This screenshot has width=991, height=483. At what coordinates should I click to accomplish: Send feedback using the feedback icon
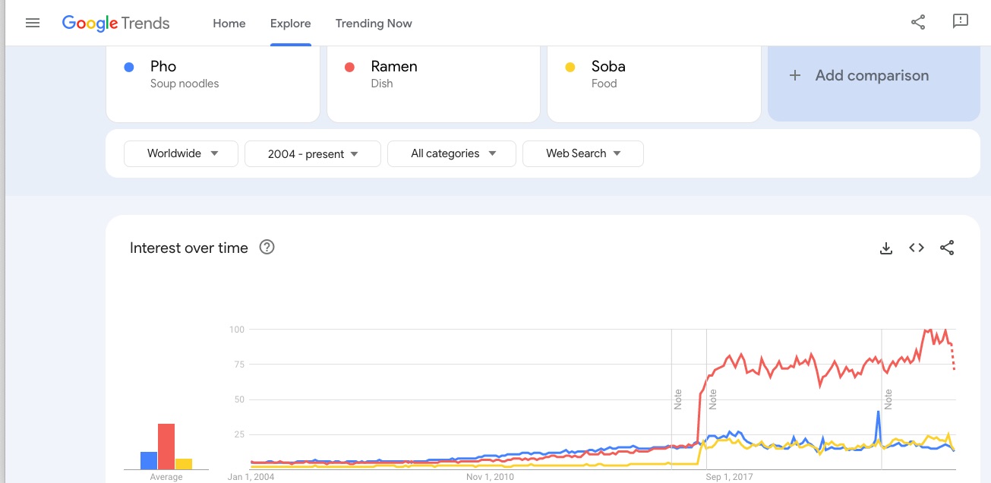(961, 23)
